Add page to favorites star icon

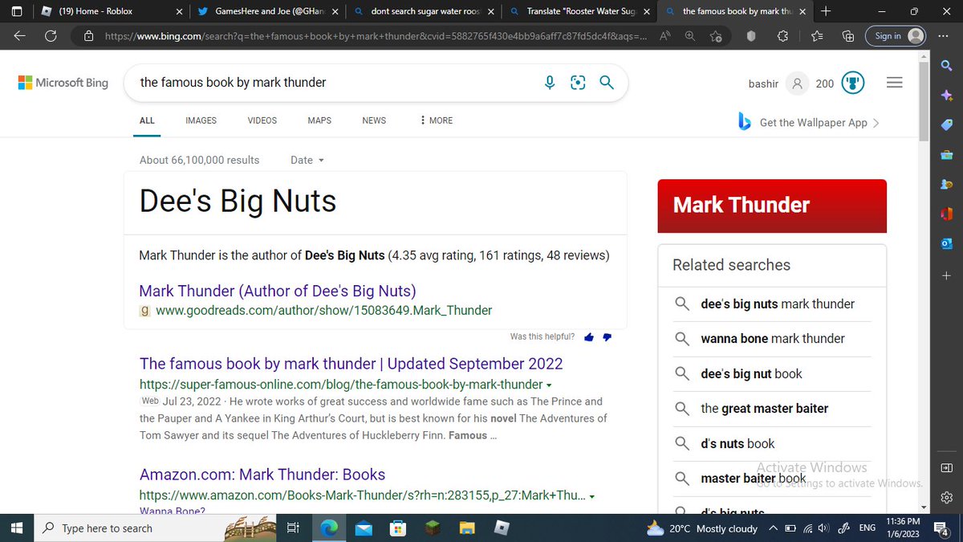[715, 36]
